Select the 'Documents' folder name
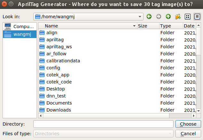This screenshot has width=203, height=140. (x=59, y=103)
